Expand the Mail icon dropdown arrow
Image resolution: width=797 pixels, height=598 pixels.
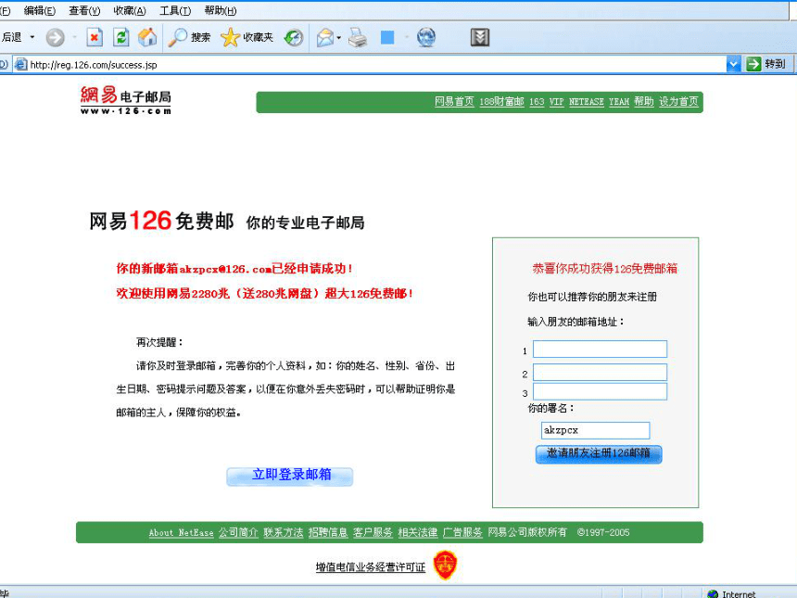(338, 38)
